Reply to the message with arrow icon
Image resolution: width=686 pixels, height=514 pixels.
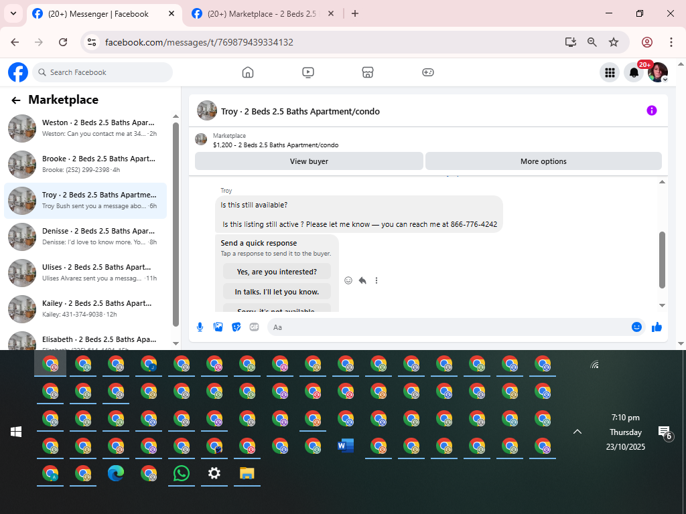coord(362,280)
